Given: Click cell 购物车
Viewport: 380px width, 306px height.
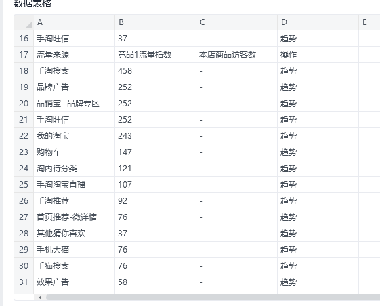Looking at the screenshot, I should 74,152.
